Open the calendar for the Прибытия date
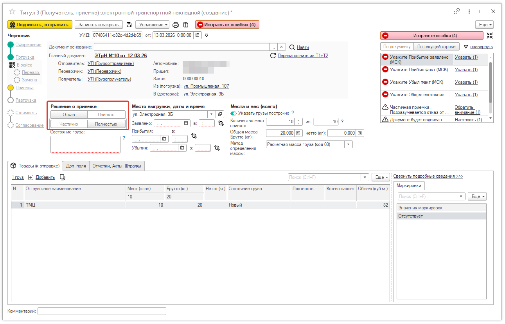This screenshot has width=505, height=324. click(164, 139)
